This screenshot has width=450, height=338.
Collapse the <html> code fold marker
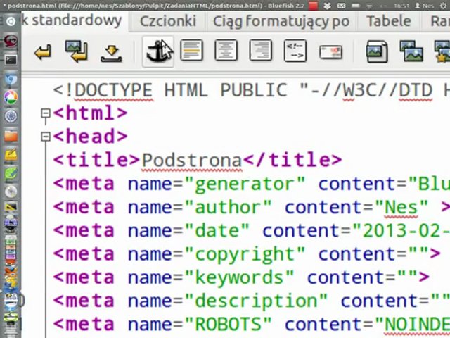(x=46, y=113)
